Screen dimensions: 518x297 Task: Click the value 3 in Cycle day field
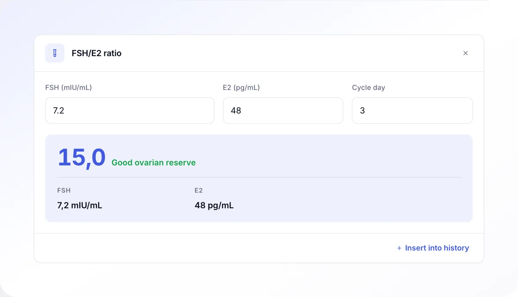coord(363,111)
